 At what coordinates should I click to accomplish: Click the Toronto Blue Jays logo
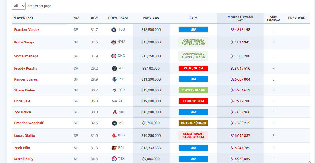pos(114,90)
